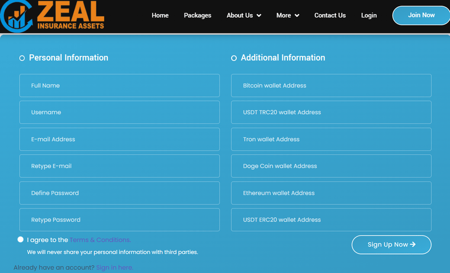The width and height of the screenshot is (450, 273).
Task: Focus the Full Name field
Action: (119, 85)
